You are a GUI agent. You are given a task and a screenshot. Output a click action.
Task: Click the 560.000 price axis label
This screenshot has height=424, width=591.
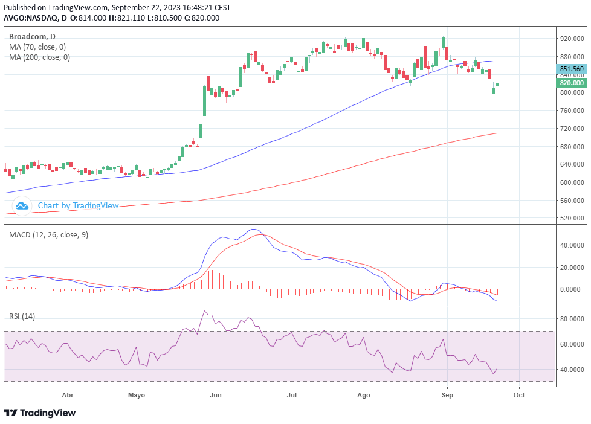(x=572, y=201)
